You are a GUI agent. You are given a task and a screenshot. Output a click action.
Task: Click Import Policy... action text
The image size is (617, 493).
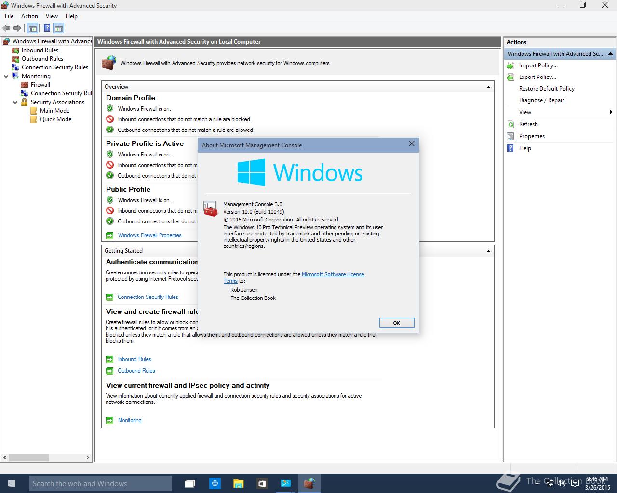[538, 65]
